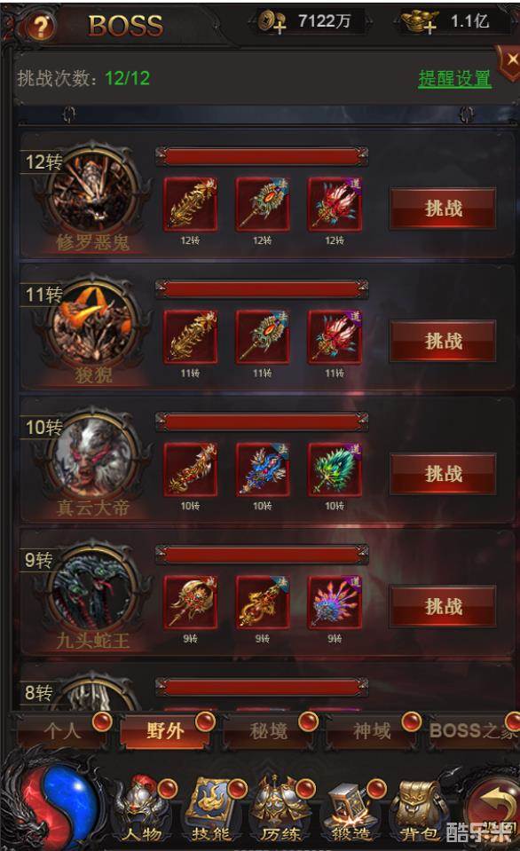This screenshot has width=520, height=851.
Task: Close the BOSS panel
Action: click(511, 59)
